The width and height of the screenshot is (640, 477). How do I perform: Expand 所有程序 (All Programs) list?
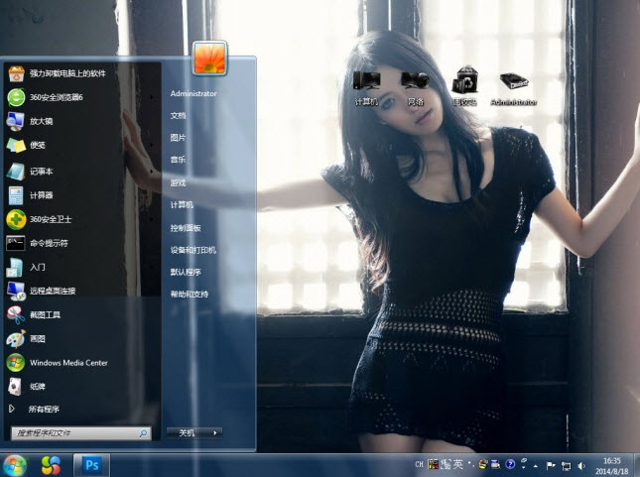pyautogui.click(x=45, y=409)
